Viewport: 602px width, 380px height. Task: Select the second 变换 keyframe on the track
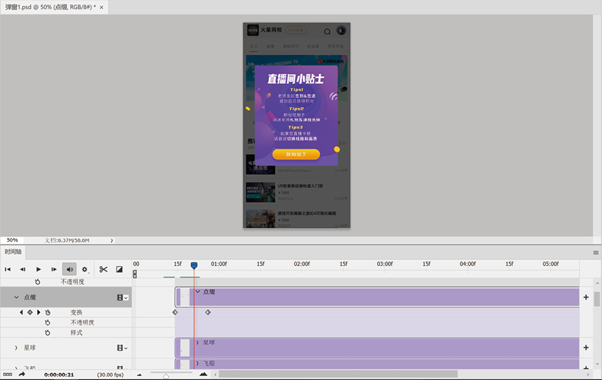point(208,312)
